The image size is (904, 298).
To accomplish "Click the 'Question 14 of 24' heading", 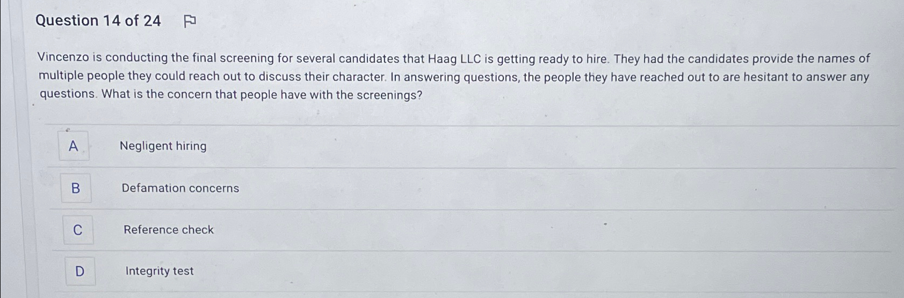I will [98, 21].
